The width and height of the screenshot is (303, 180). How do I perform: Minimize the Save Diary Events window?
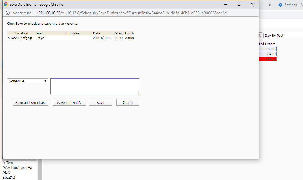[226, 4]
